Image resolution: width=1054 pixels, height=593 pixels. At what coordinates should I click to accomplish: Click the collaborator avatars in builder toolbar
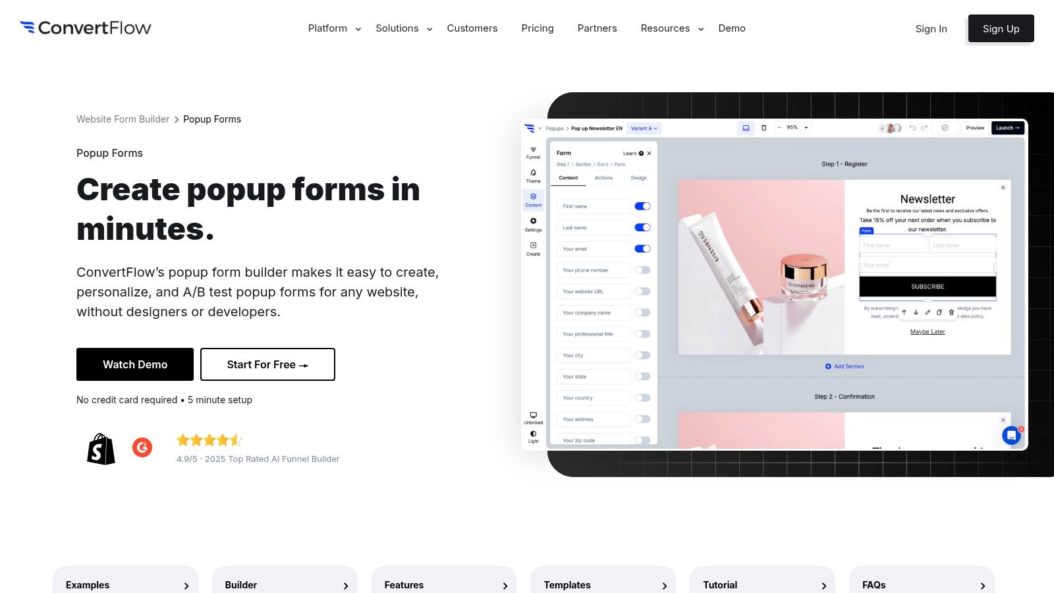click(x=890, y=128)
